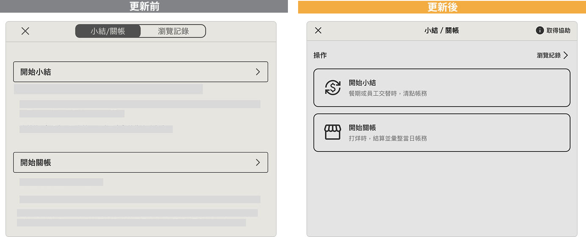Click the arrow on the old 開始關帳 row
Image resolution: width=586 pixels, height=237 pixels.
(x=258, y=162)
